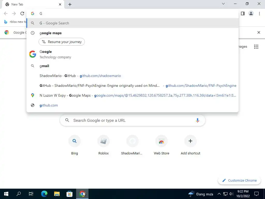
Task: Choose 'google maps' history suggestion
Action: click(132, 33)
